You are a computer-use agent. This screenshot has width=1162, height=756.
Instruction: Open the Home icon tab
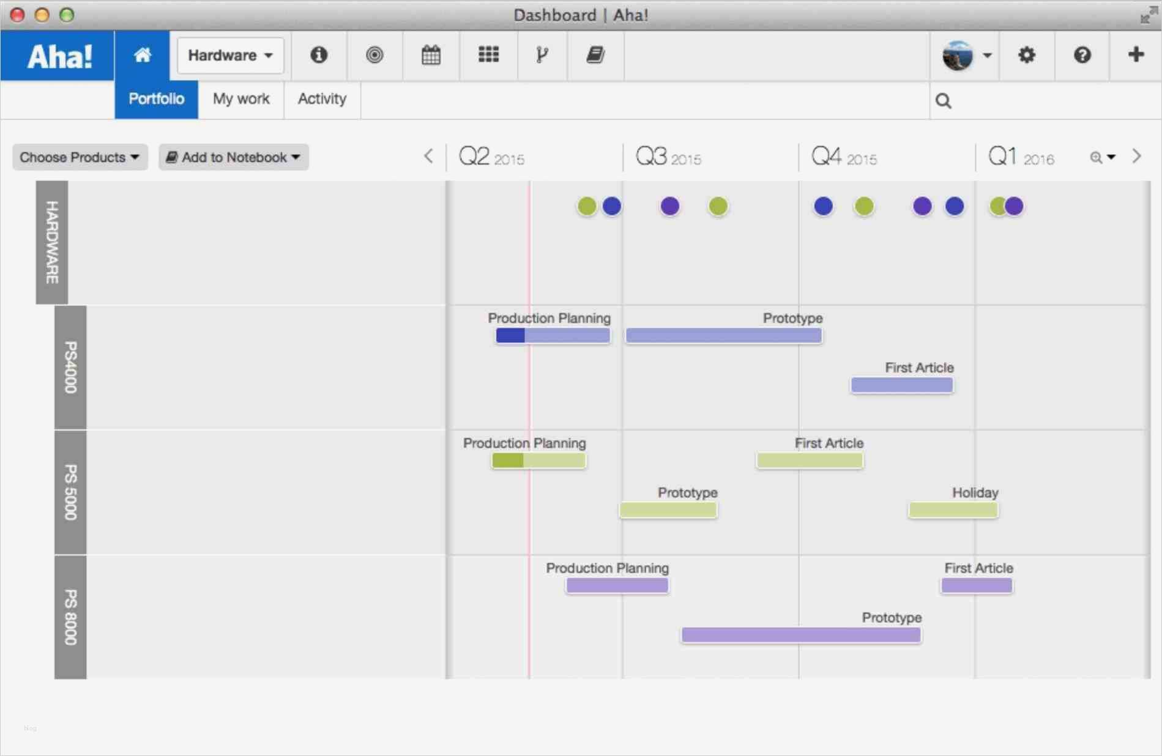(x=143, y=56)
